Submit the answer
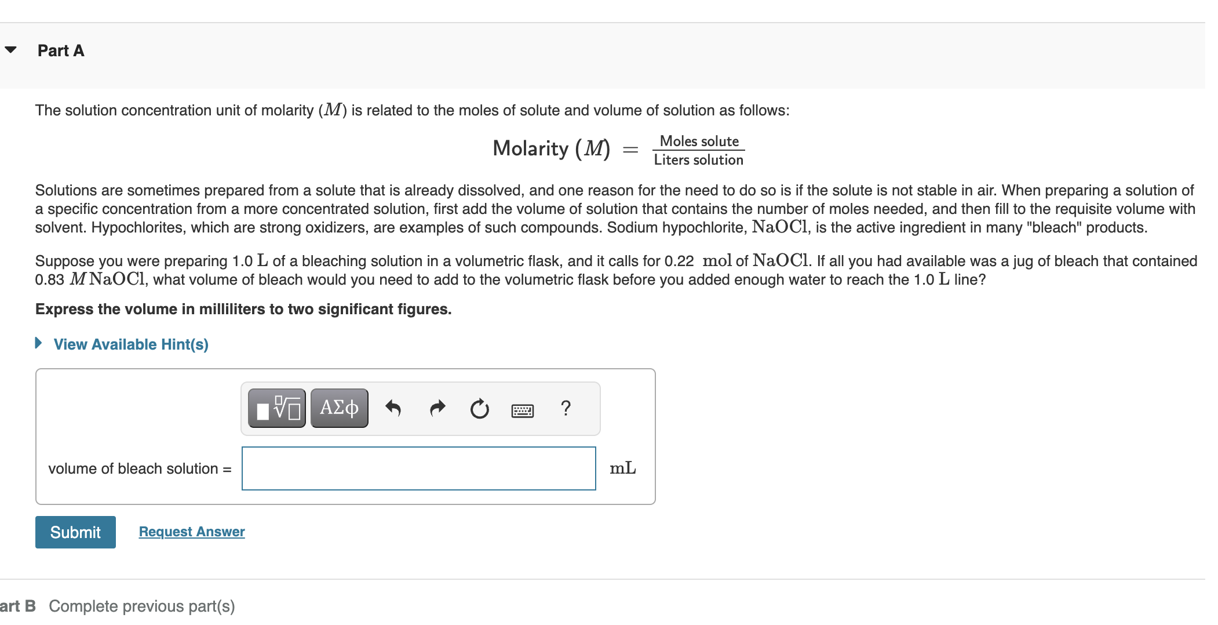 tap(75, 532)
